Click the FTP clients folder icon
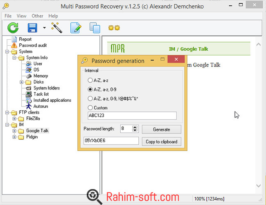The height and width of the screenshot is (205, 266). pos(14,113)
